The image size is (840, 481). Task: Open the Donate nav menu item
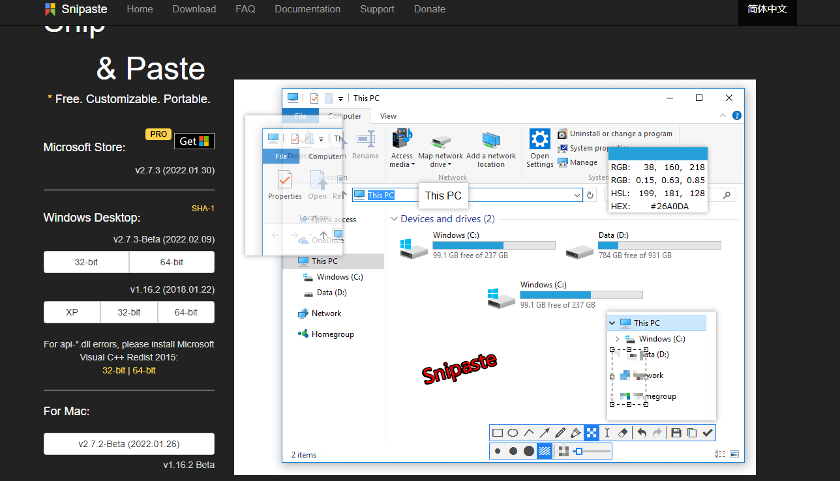click(x=430, y=9)
